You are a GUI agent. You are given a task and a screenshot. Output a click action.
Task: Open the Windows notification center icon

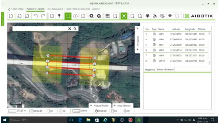coord(212,120)
